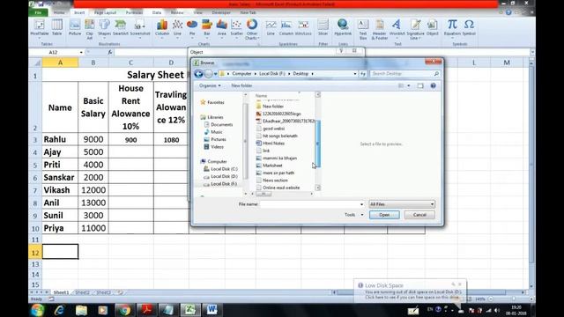Image resolution: width=564 pixels, height=317 pixels.
Task: Insert a Picture from the ribbon
Action: 75,27
